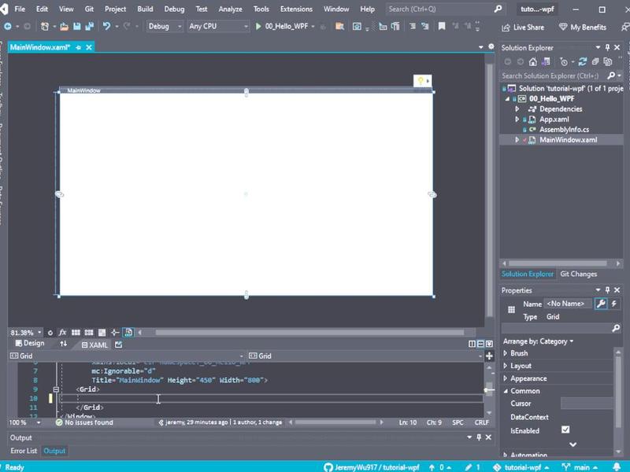Open the Any CPU platform dropdown

[x=218, y=27]
